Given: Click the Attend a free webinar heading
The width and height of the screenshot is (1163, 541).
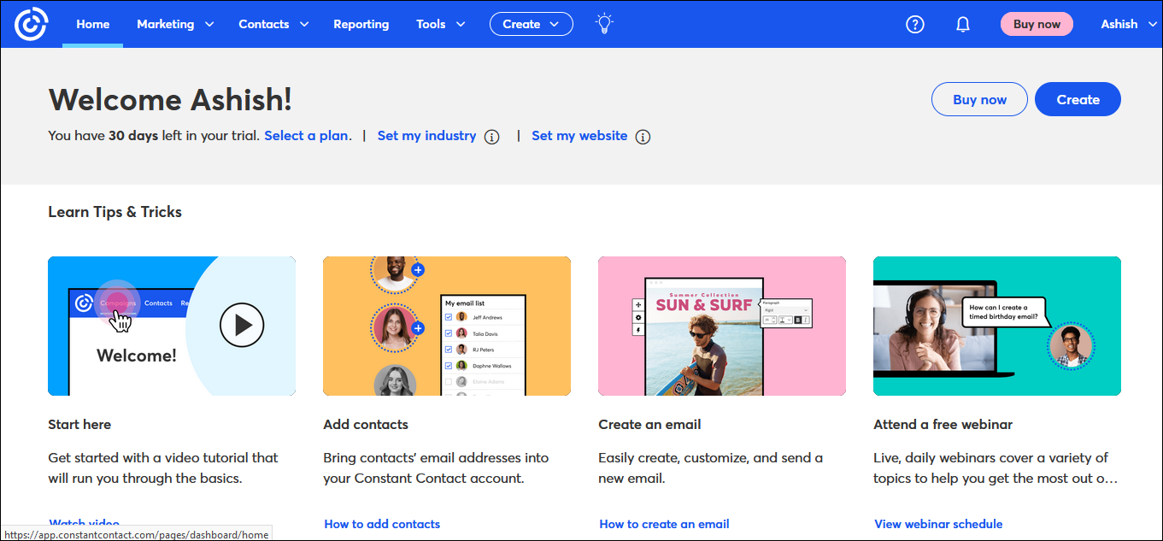Looking at the screenshot, I should click(943, 424).
